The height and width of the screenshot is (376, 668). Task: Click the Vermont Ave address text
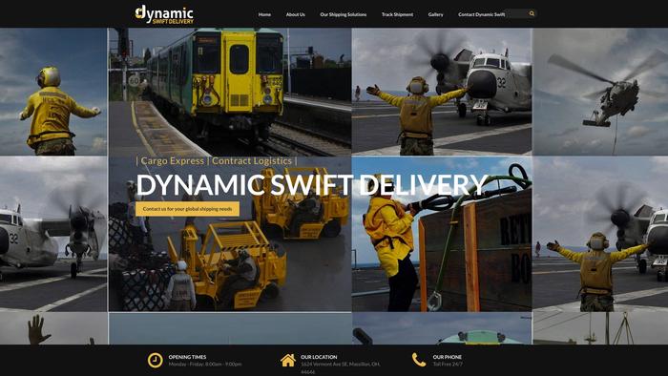coord(341,368)
